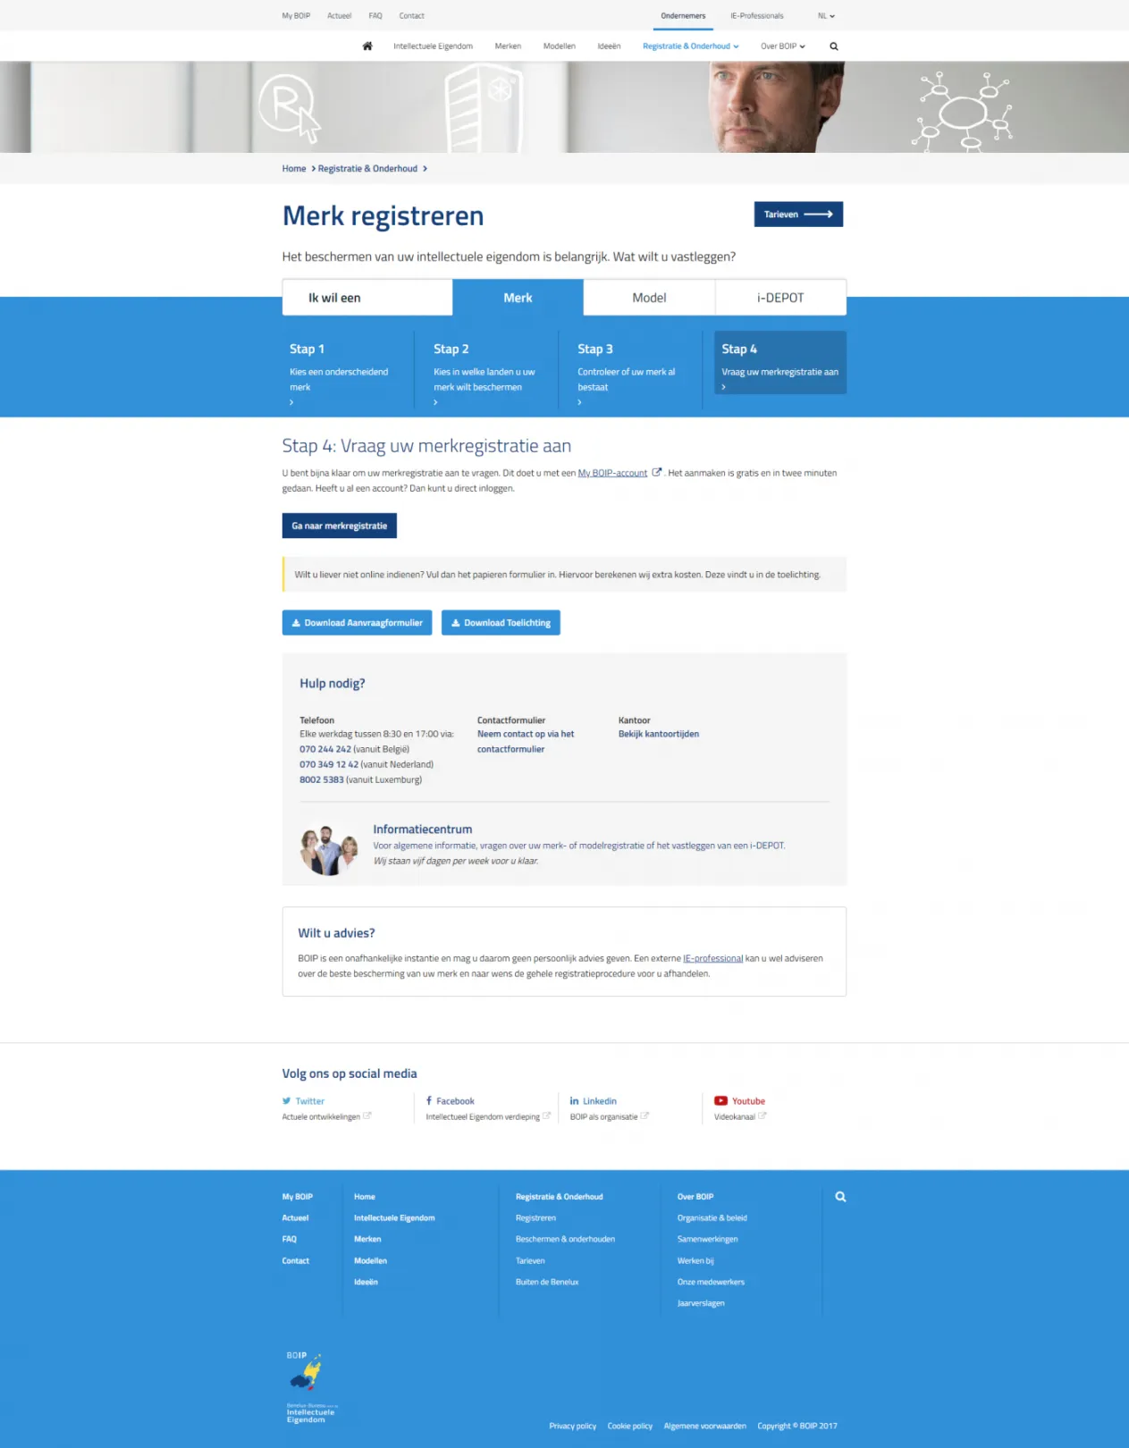Open the Merken menu item
Image resolution: width=1129 pixels, height=1448 pixels.
(508, 46)
